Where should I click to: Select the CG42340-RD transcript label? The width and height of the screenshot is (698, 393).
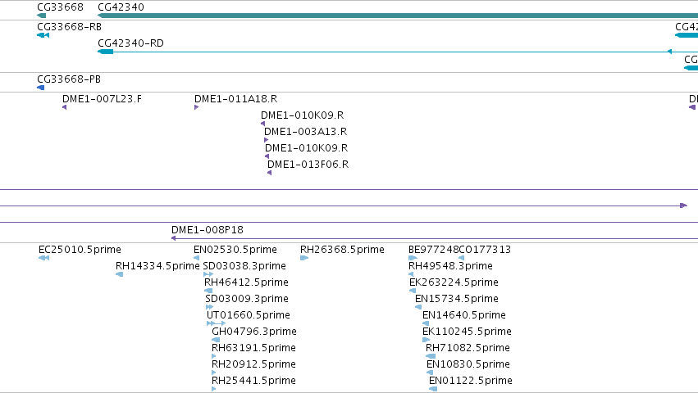pos(130,43)
